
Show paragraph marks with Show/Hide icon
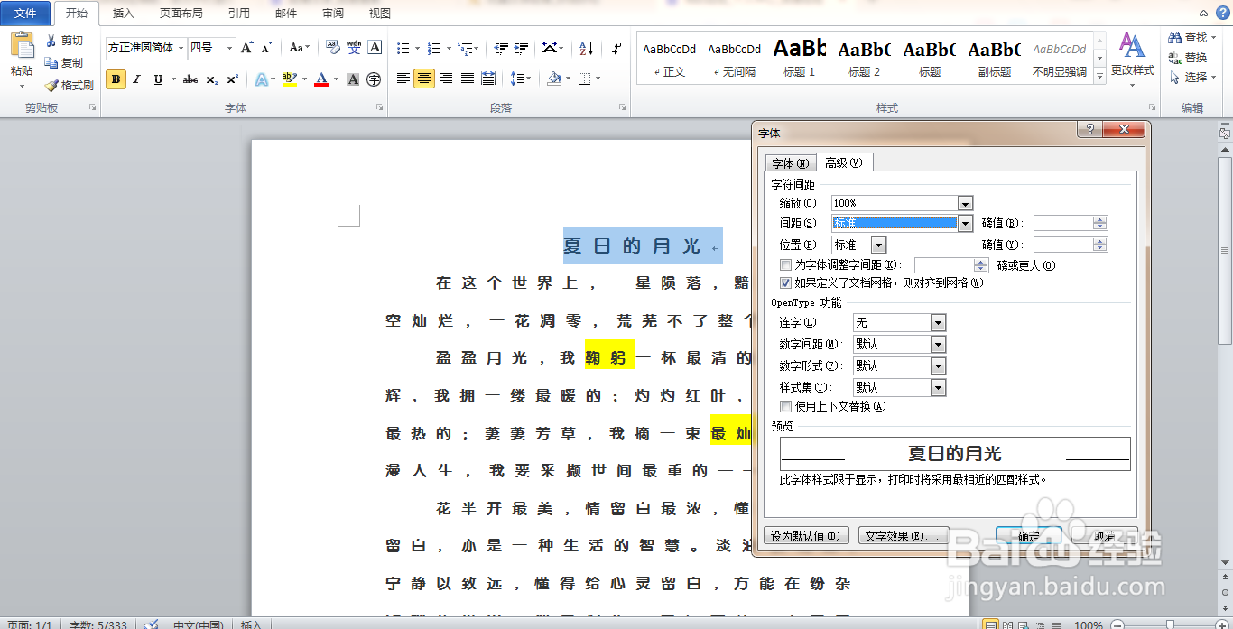pos(614,49)
